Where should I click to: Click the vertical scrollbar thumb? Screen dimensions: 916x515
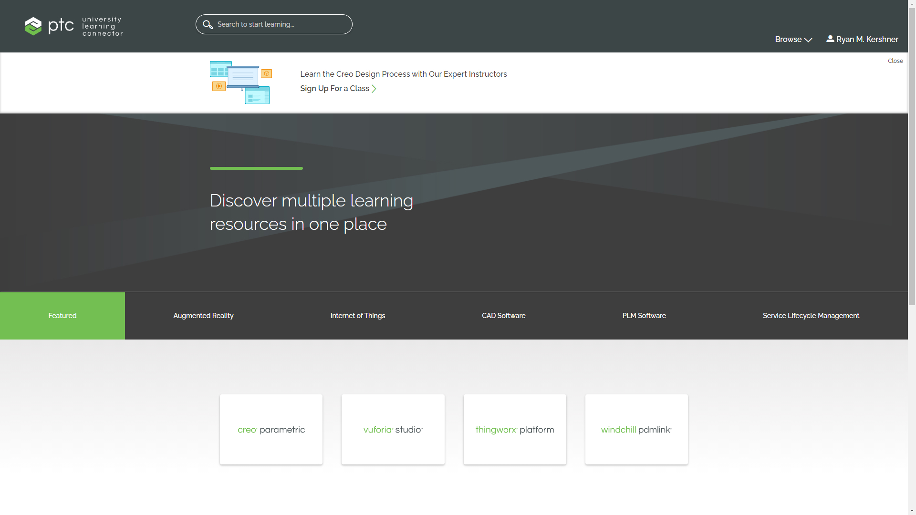click(912, 156)
